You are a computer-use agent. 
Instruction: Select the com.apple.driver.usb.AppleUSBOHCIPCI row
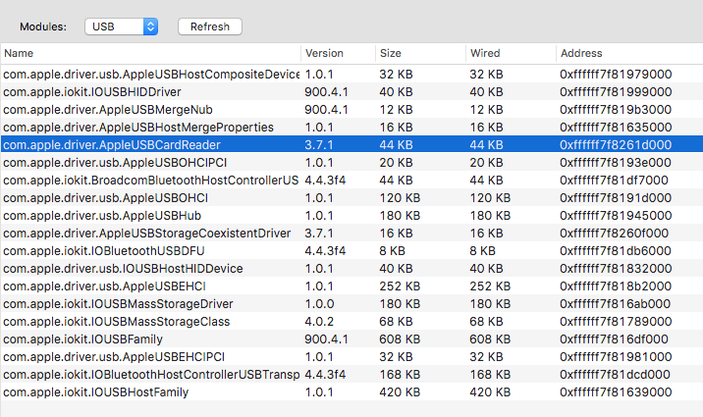point(351,163)
